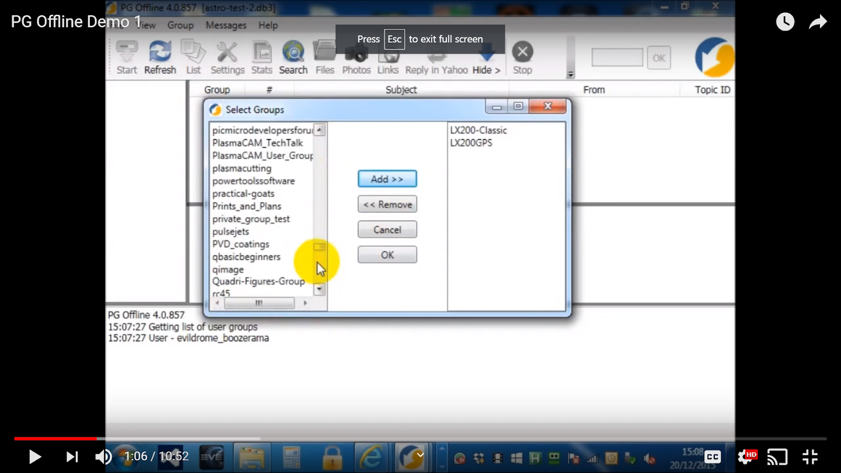This screenshot has height=473, width=841.
Task: Click Cancel in Select Groups dialog
Action: (387, 229)
